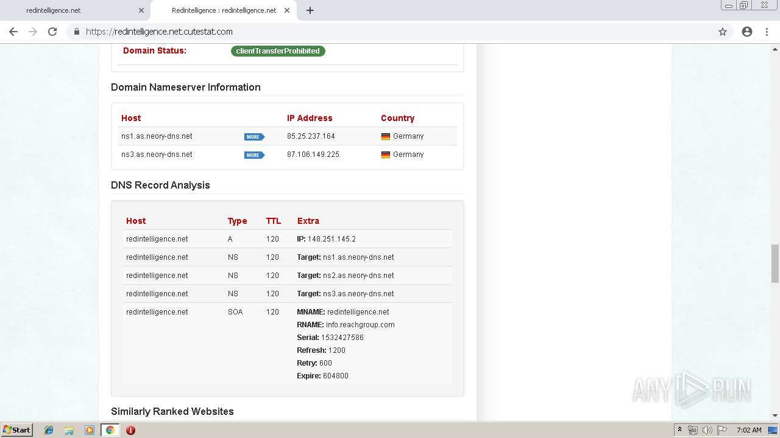Go forward in browser history

pyautogui.click(x=33, y=32)
